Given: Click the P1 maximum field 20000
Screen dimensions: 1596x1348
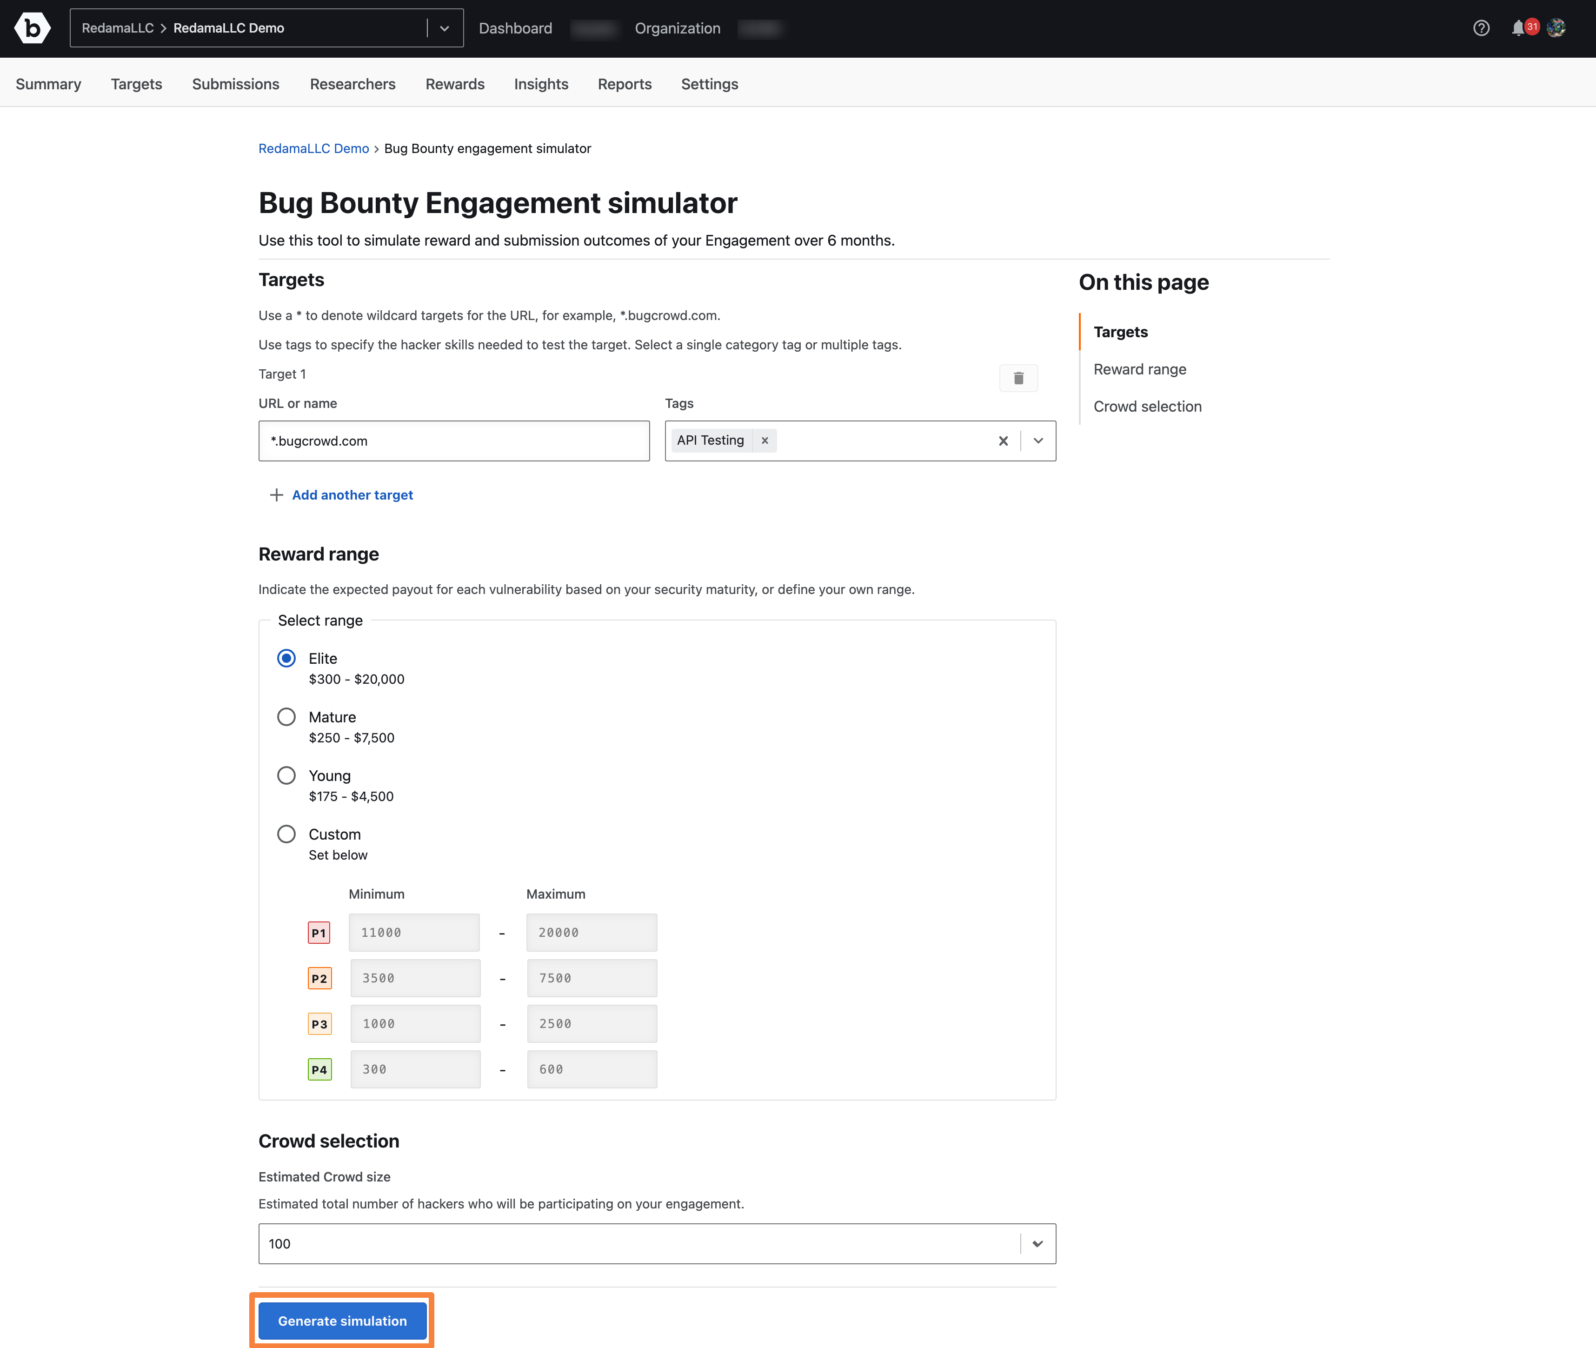Looking at the screenshot, I should 592,932.
